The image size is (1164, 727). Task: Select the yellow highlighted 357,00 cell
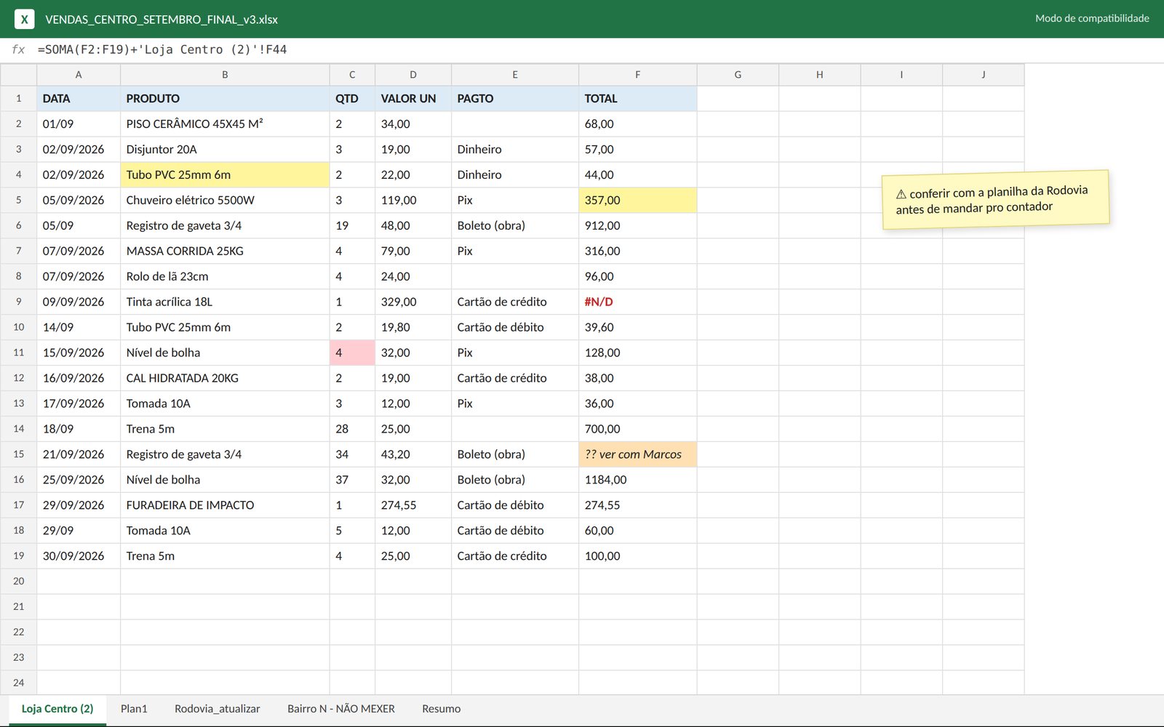point(637,200)
